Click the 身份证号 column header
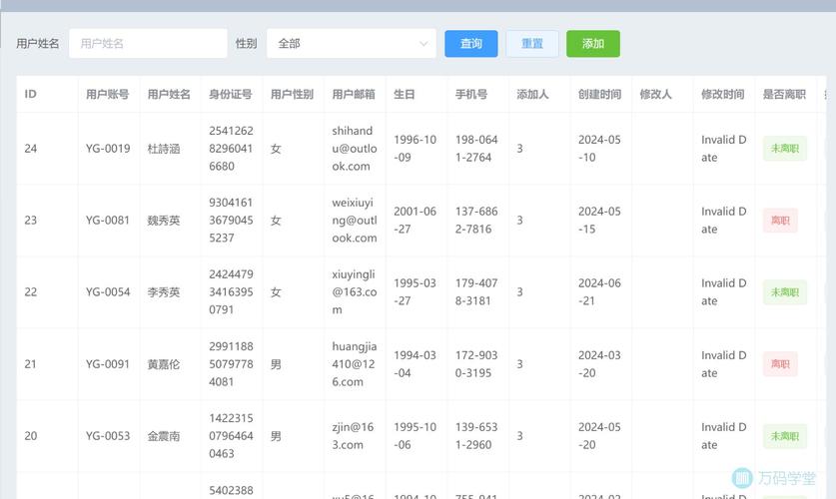The width and height of the screenshot is (836, 499). click(231, 94)
